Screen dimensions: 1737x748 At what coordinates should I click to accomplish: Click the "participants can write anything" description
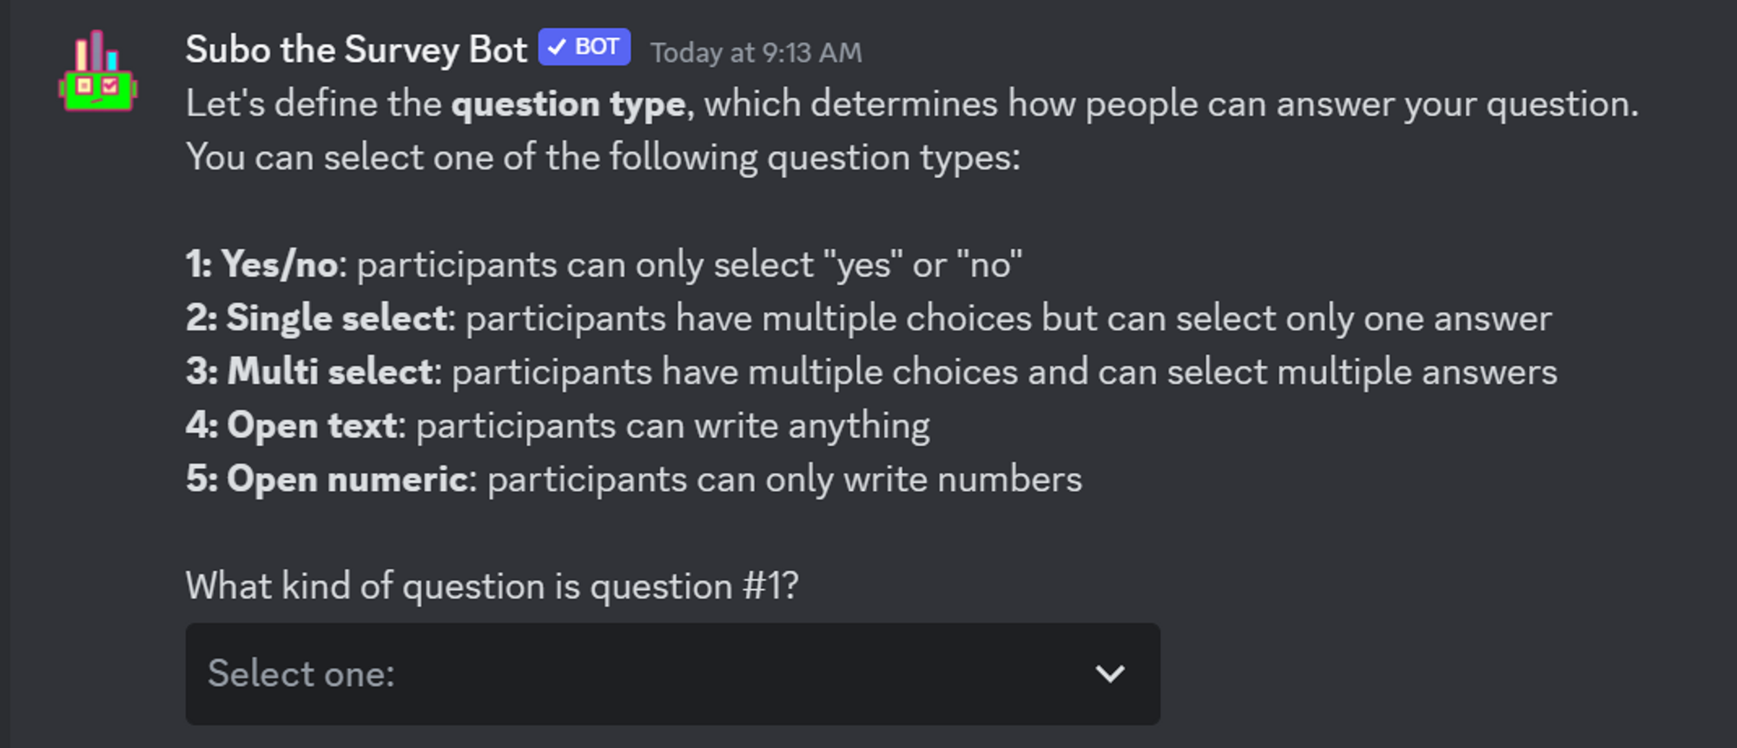[672, 427]
